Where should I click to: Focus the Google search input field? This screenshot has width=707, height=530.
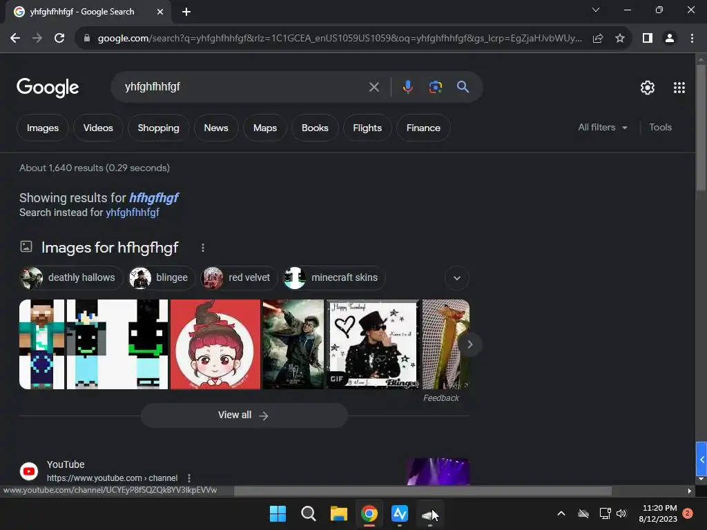(244, 87)
